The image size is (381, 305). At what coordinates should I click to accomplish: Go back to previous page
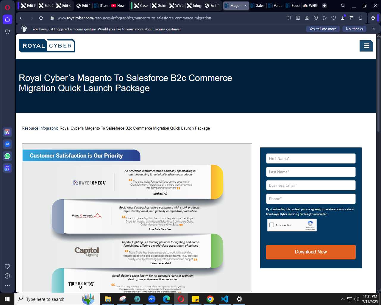point(21,18)
